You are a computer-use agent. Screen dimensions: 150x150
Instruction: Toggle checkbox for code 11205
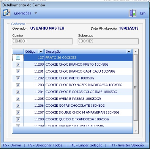(18, 99)
